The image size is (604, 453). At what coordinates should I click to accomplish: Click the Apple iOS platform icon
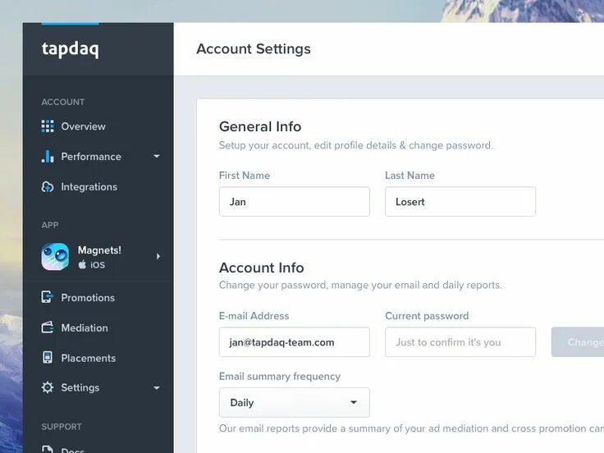point(82,264)
